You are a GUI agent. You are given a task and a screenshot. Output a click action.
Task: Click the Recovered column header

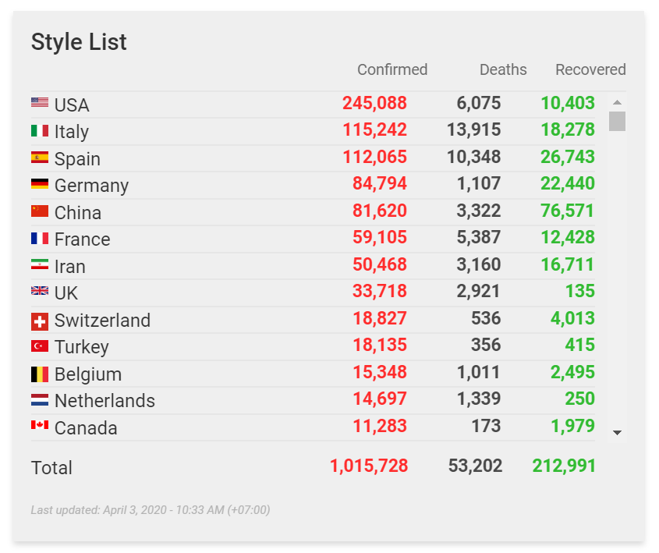pyautogui.click(x=590, y=70)
